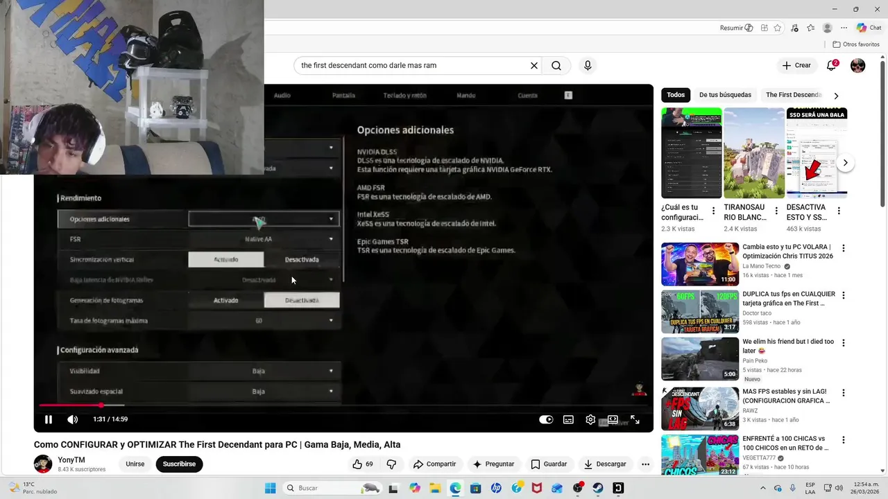The height and width of the screenshot is (499, 888).
Task: Open the YonyTM channel name link
Action: 71,460
